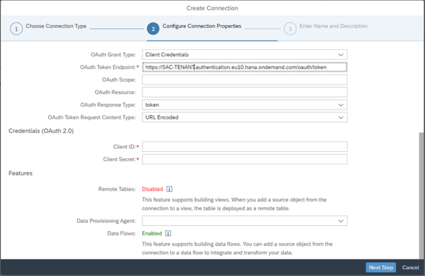Click the Features section heading

[20, 173]
